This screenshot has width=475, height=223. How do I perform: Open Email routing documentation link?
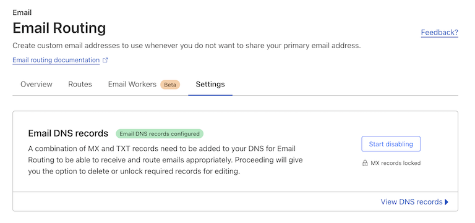(x=56, y=60)
